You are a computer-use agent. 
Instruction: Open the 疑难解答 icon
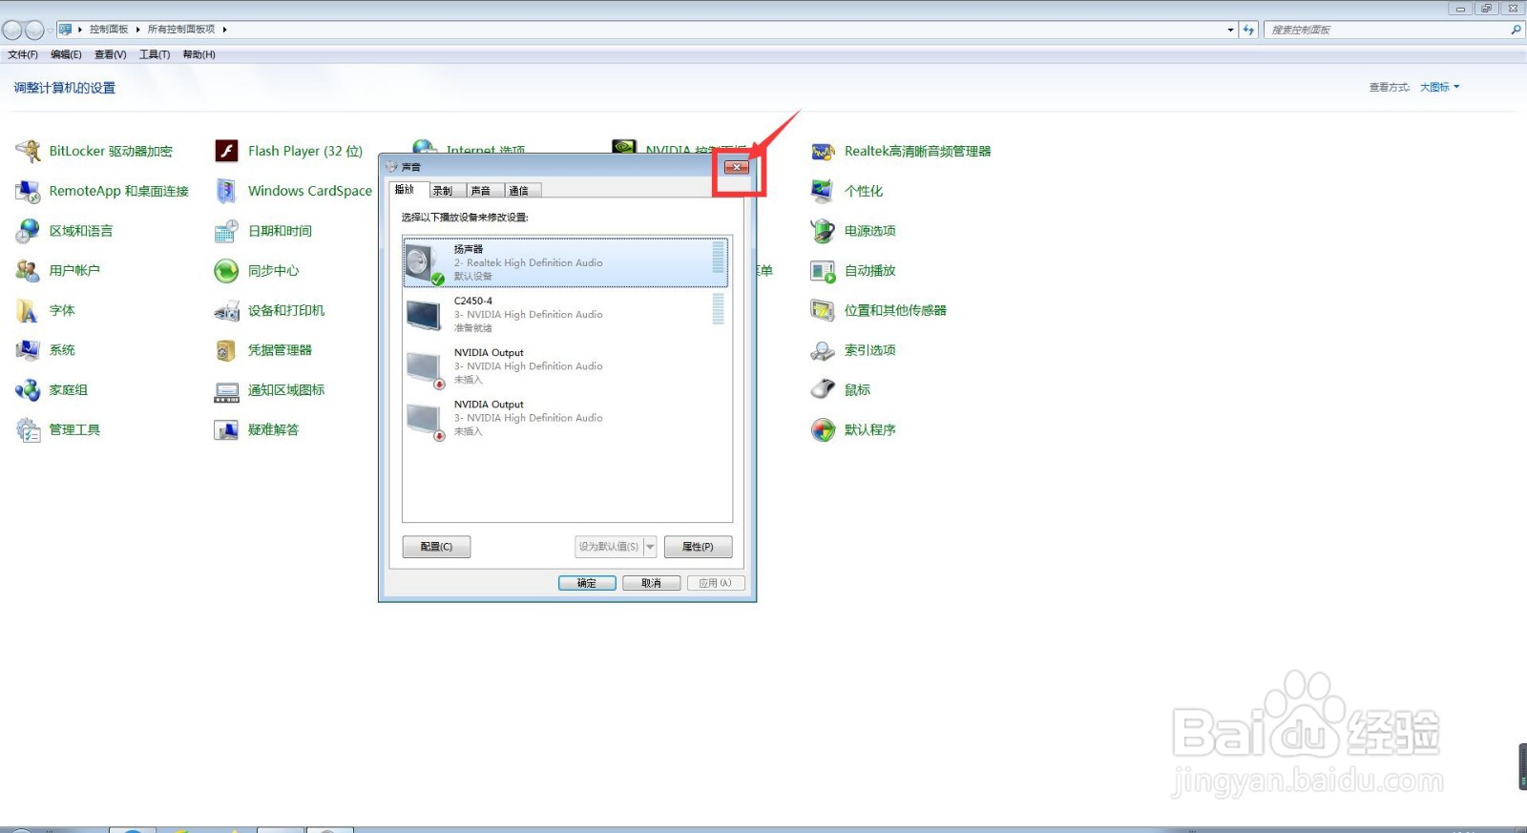point(226,429)
